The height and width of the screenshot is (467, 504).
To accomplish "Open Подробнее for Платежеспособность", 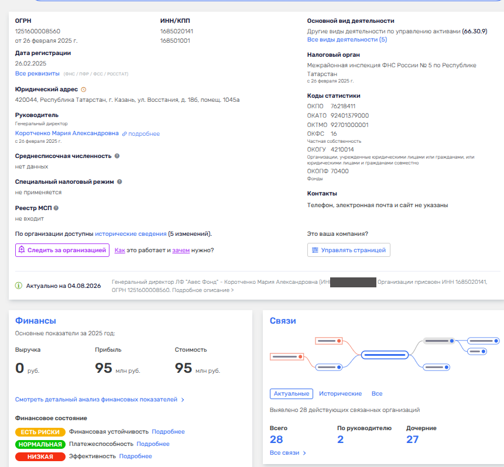I will pyautogui.click(x=153, y=444).
